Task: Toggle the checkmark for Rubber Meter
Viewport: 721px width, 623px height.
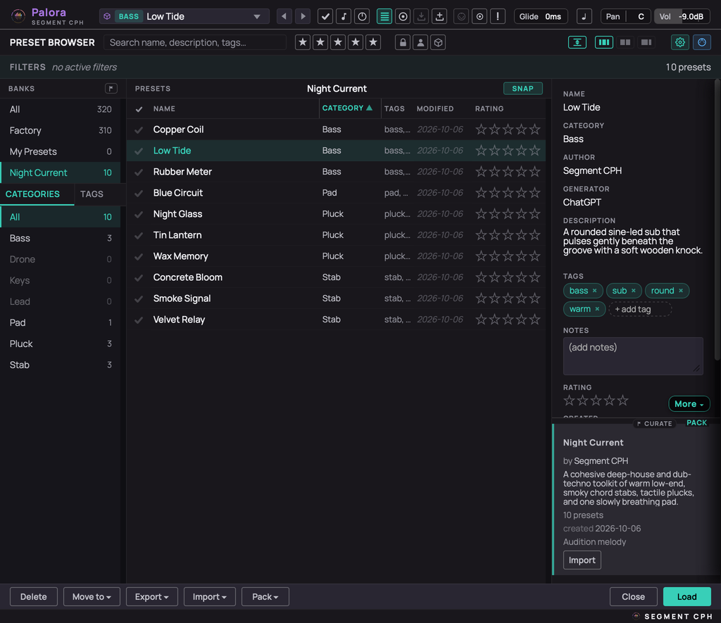Action: tap(139, 172)
